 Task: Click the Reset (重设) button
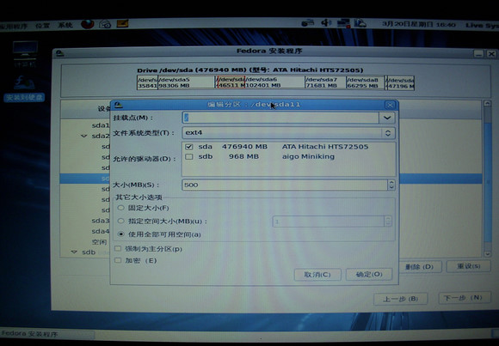[x=468, y=266]
